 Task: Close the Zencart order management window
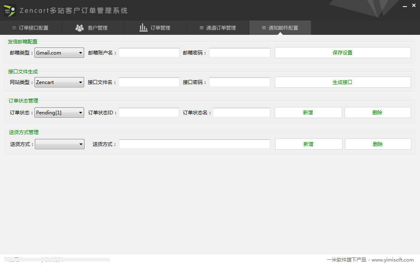[414, 5]
